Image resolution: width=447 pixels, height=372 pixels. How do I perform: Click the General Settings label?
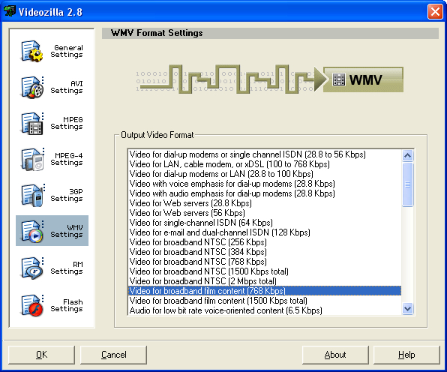tap(67, 51)
